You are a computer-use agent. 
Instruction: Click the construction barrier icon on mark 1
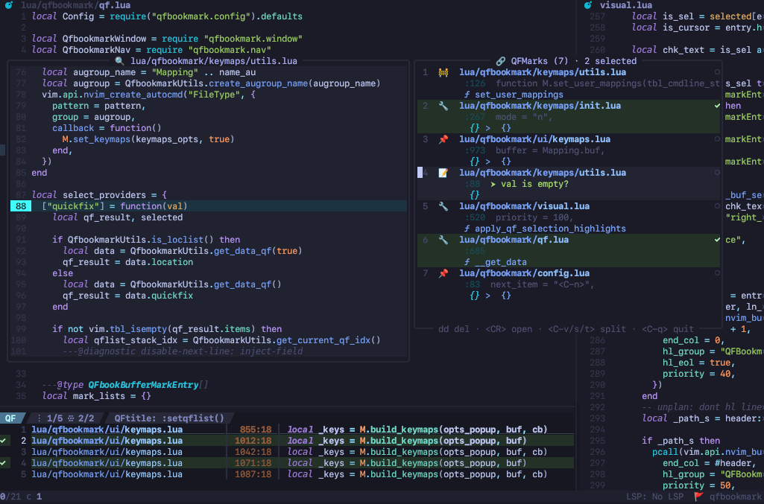pyautogui.click(x=443, y=72)
